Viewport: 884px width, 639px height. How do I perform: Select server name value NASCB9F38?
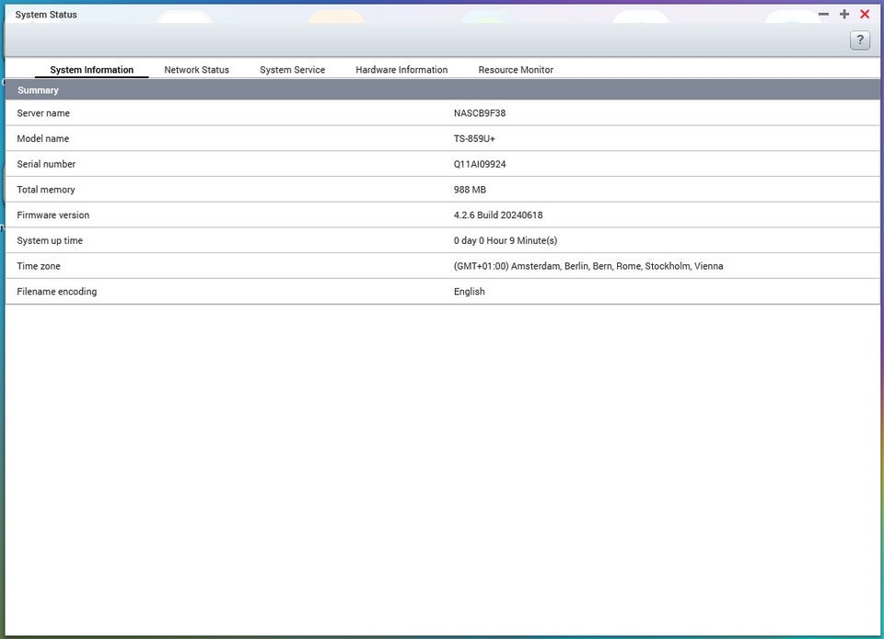(480, 113)
